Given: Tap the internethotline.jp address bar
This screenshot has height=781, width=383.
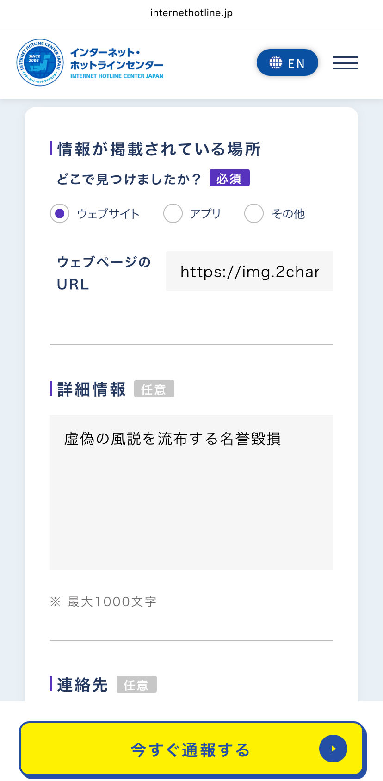Looking at the screenshot, I should pos(191,13).
